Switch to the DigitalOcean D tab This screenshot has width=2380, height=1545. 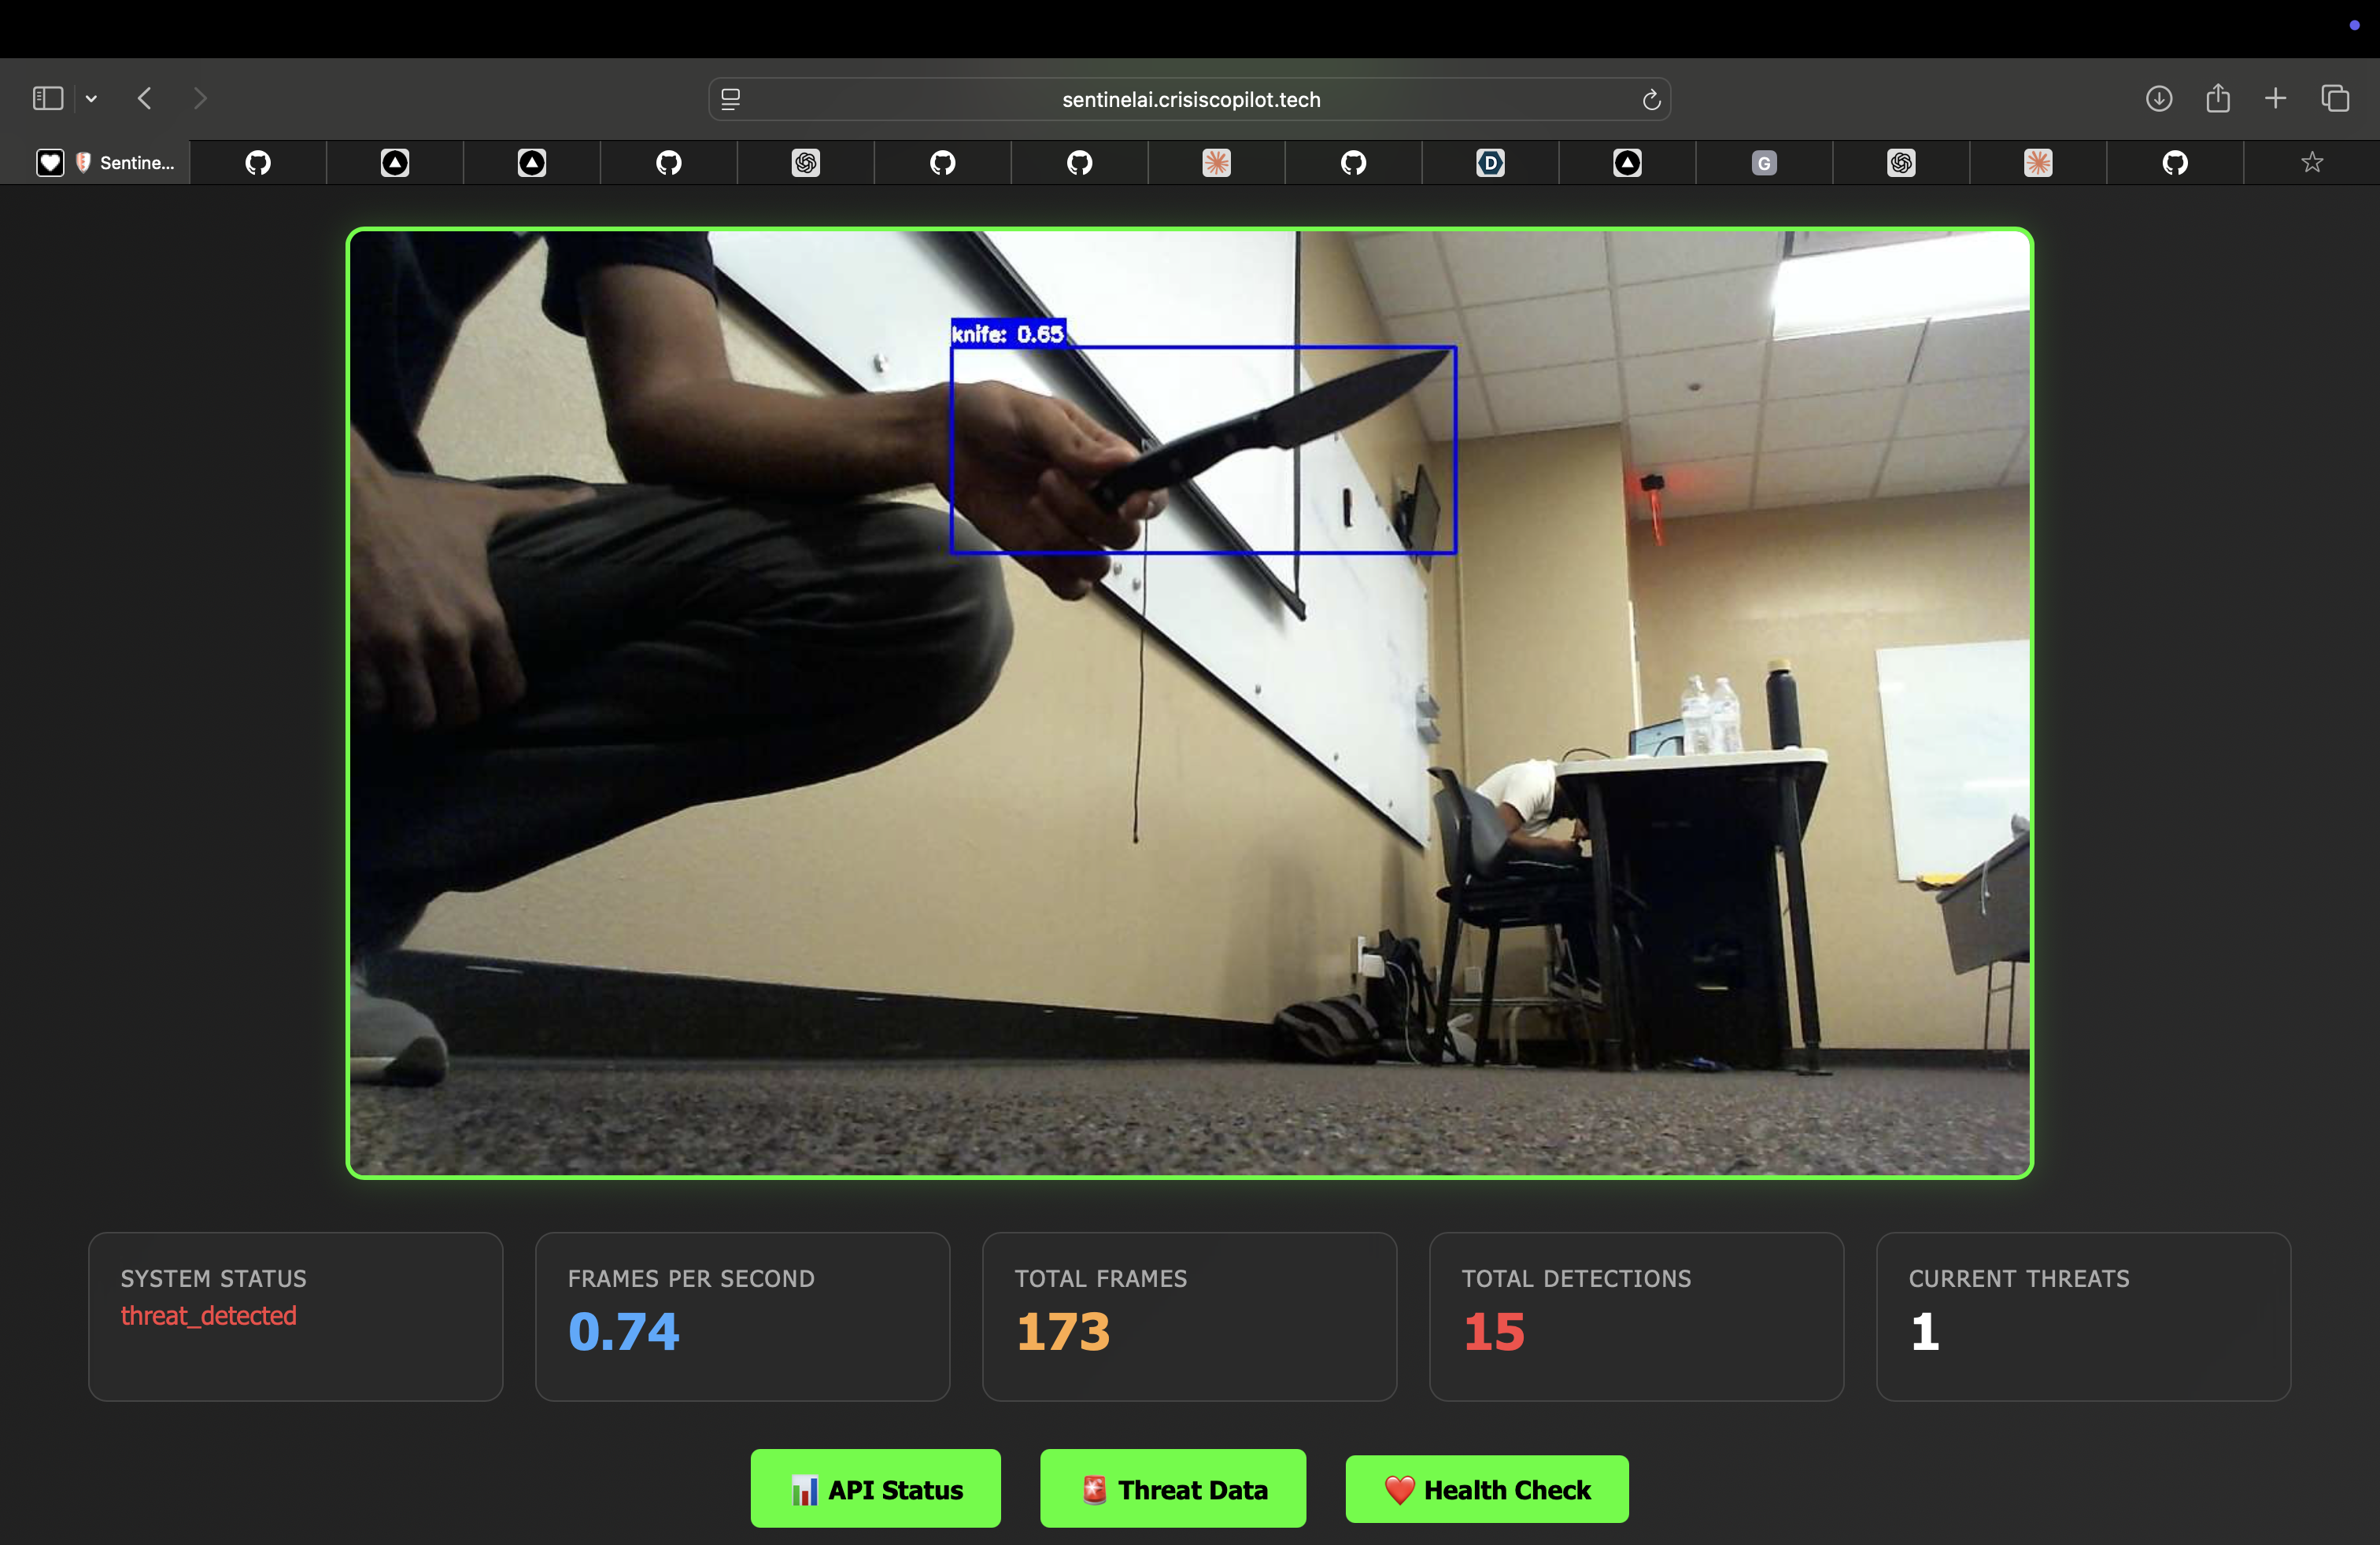point(1490,163)
